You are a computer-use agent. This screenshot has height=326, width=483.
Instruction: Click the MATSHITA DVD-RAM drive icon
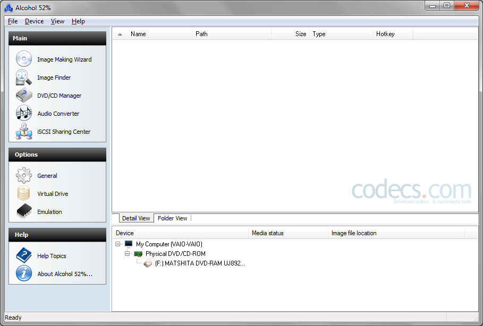(148, 263)
